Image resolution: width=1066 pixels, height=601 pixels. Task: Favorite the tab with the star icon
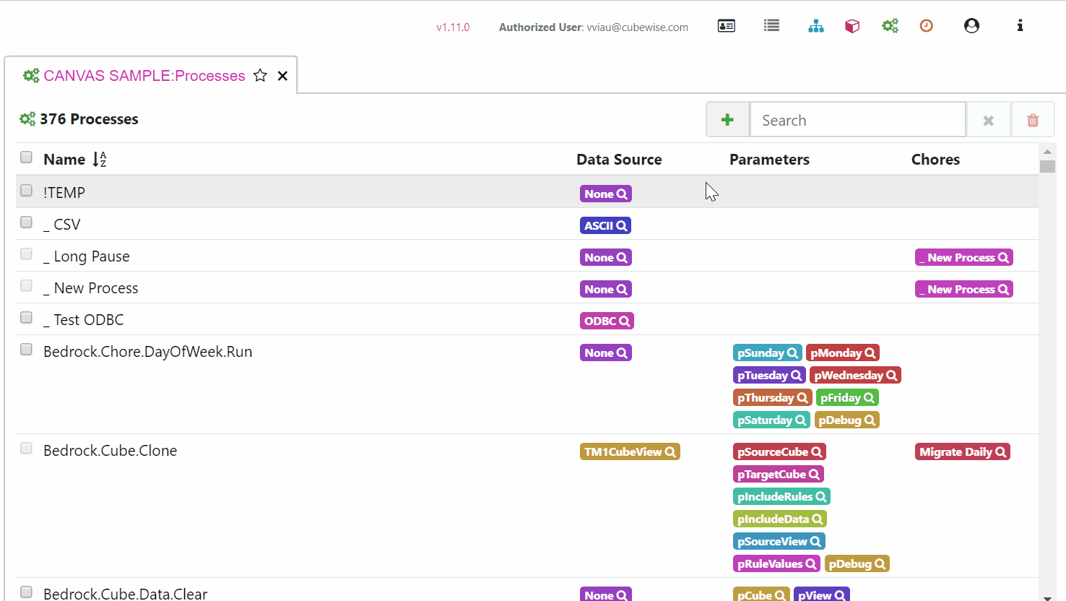click(x=261, y=76)
